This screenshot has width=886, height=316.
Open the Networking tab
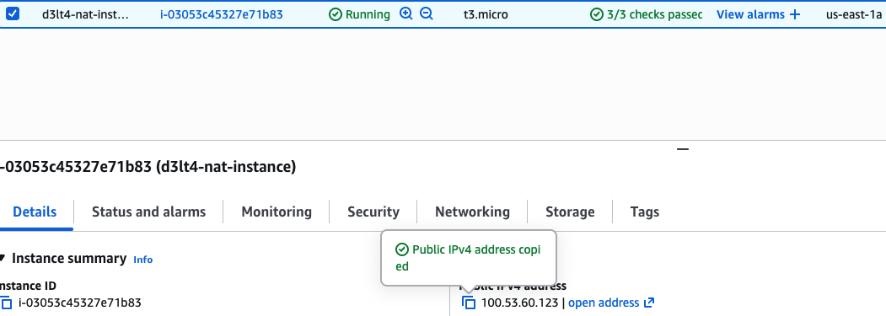coord(472,212)
